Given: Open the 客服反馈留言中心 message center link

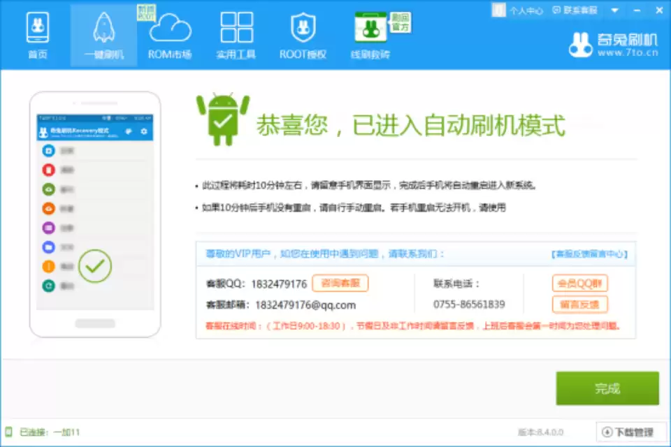Looking at the screenshot, I should [x=589, y=254].
